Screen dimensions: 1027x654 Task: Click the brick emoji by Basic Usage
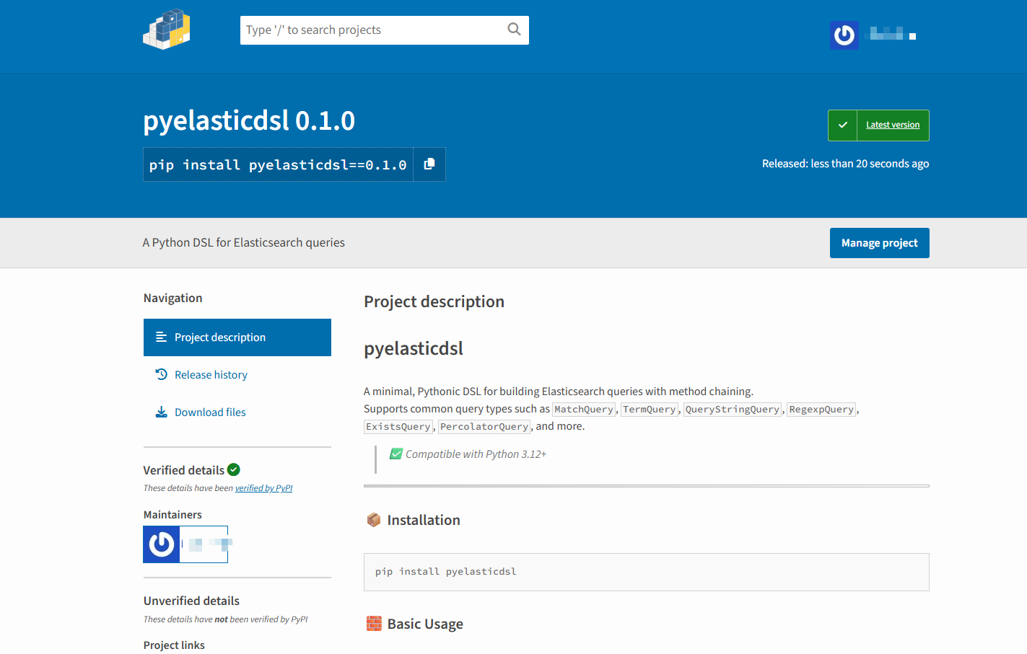point(374,624)
